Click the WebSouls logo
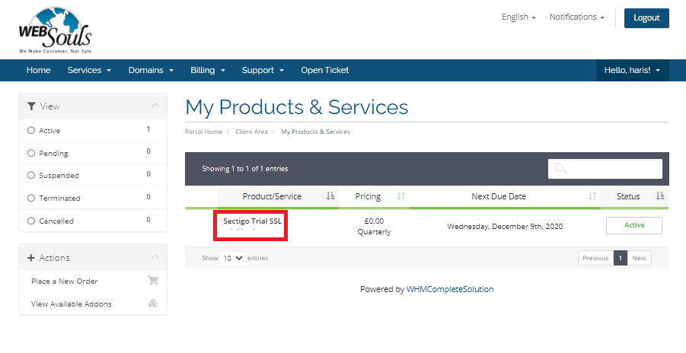 (55, 30)
